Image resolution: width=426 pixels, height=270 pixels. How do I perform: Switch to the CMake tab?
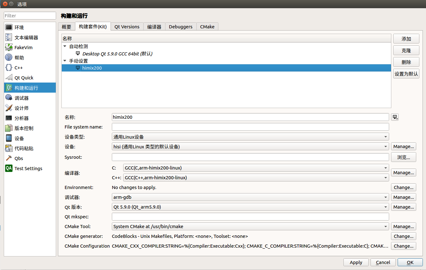[207, 26]
